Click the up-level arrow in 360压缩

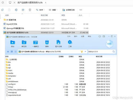(x=8, y=52)
